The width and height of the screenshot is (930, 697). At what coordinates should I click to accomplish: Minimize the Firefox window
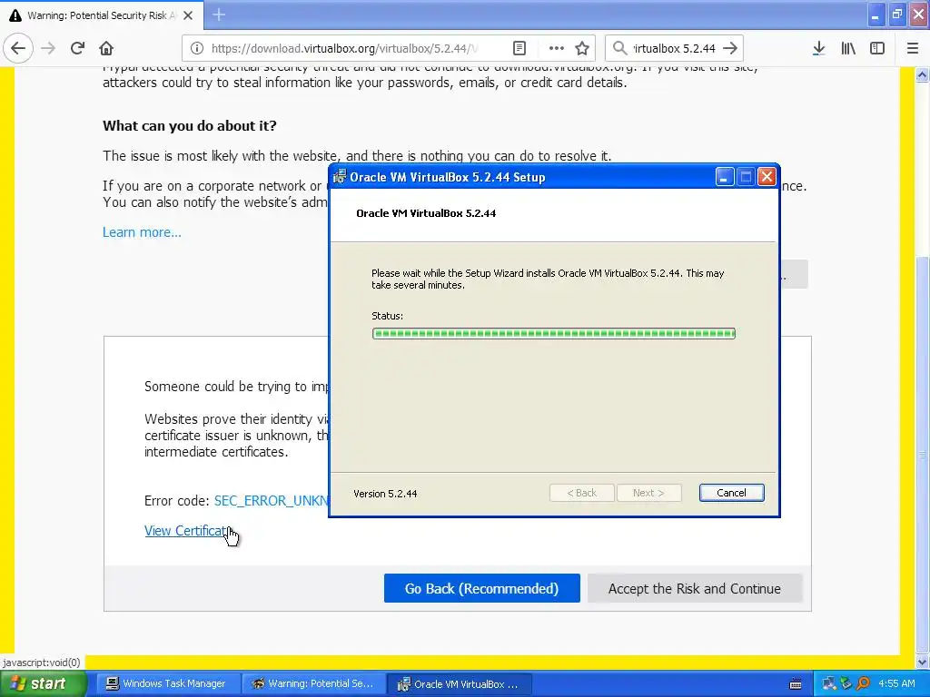[876, 15]
